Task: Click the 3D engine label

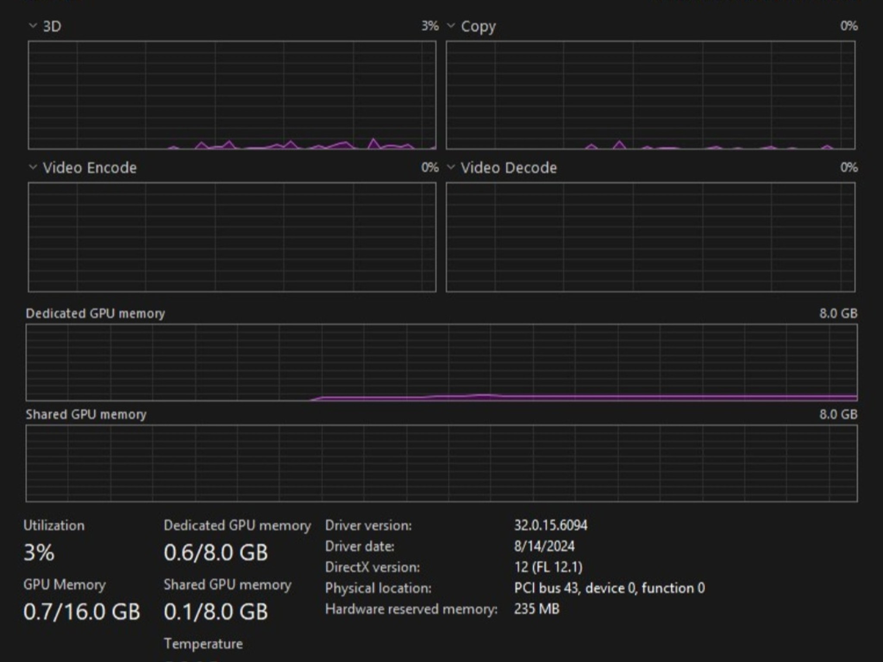Action: (x=52, y=26)
